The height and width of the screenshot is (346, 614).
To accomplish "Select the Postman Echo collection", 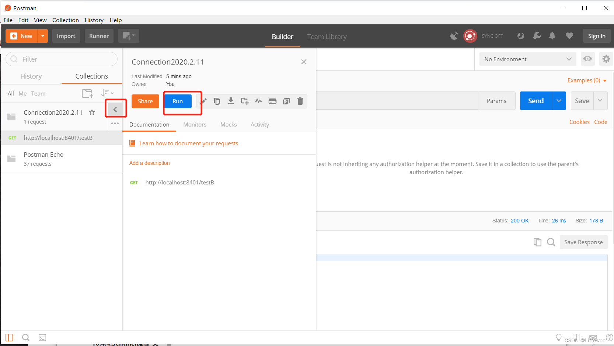I will pos(61,159).
